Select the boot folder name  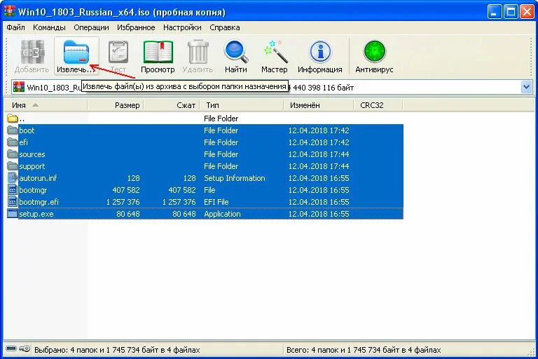pos(27,130)
